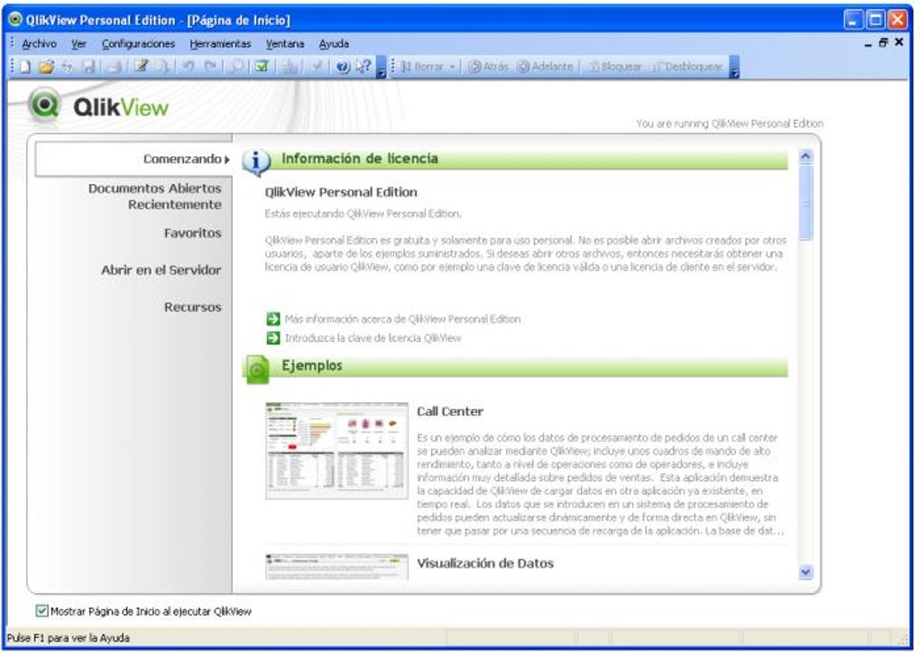The width and height of the screenshot is (920, 655).
Task: Click the Atrás toolbar button
Action: click(x=488, y=67)
